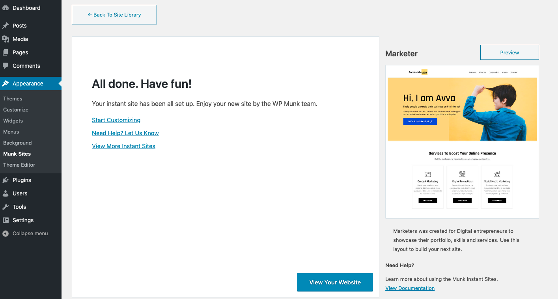Open the Menus submenu item

tap(11, 132)
